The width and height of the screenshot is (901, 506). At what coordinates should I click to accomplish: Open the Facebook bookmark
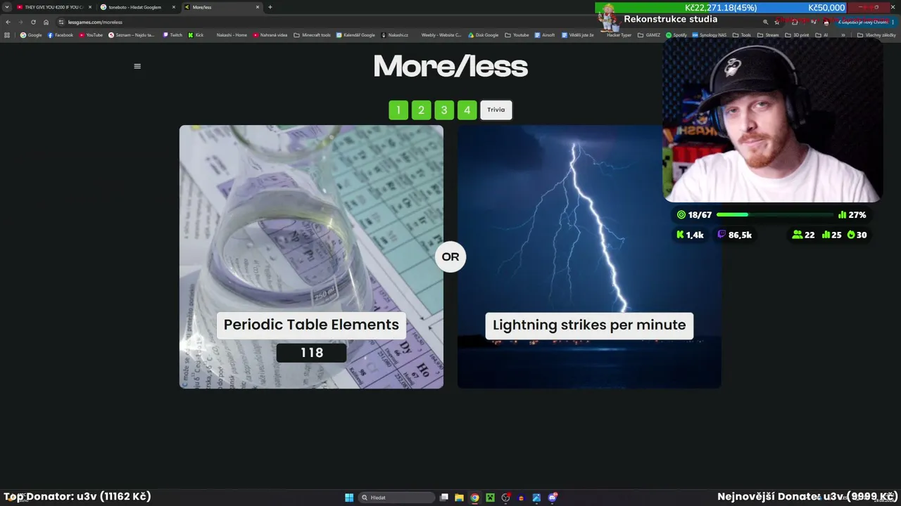click(x=61, y=35)
